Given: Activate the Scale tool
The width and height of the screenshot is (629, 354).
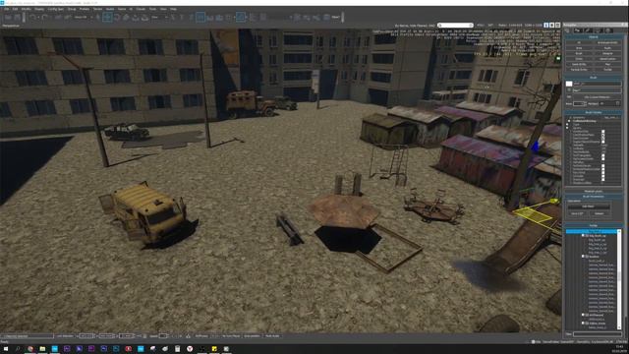Looking at the screenshot, I should click(x=126, y=18).
